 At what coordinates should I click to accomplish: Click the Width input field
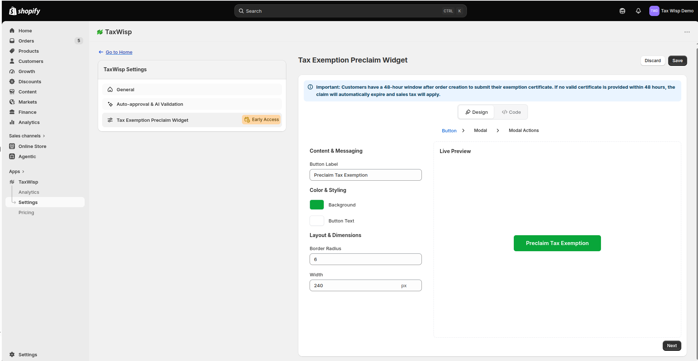[366, 285]
